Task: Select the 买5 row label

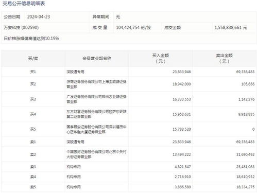Action: 33,129
